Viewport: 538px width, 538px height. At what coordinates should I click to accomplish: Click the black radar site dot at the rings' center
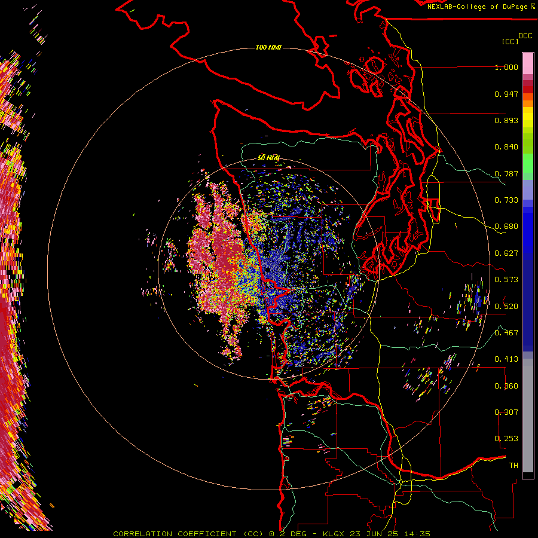[x=267, y=270]
